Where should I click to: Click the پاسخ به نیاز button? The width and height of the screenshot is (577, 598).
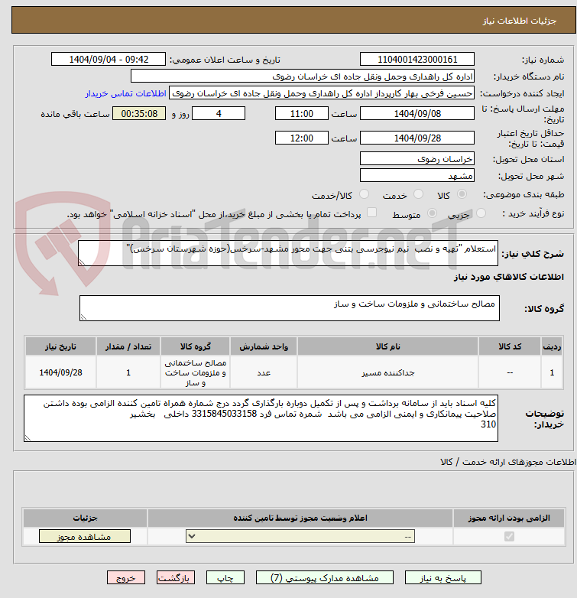442,578
